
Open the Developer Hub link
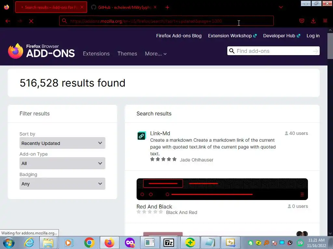(x=282, y=36)
